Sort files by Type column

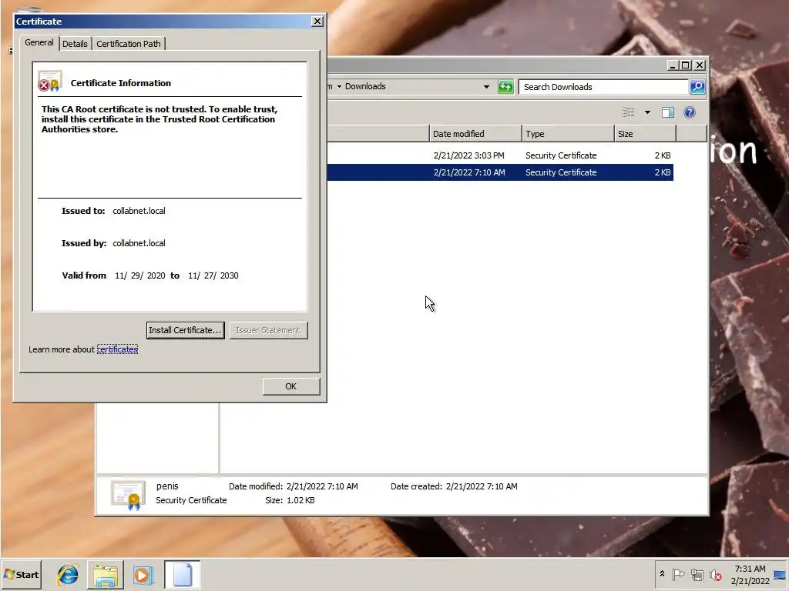point(568,134)
